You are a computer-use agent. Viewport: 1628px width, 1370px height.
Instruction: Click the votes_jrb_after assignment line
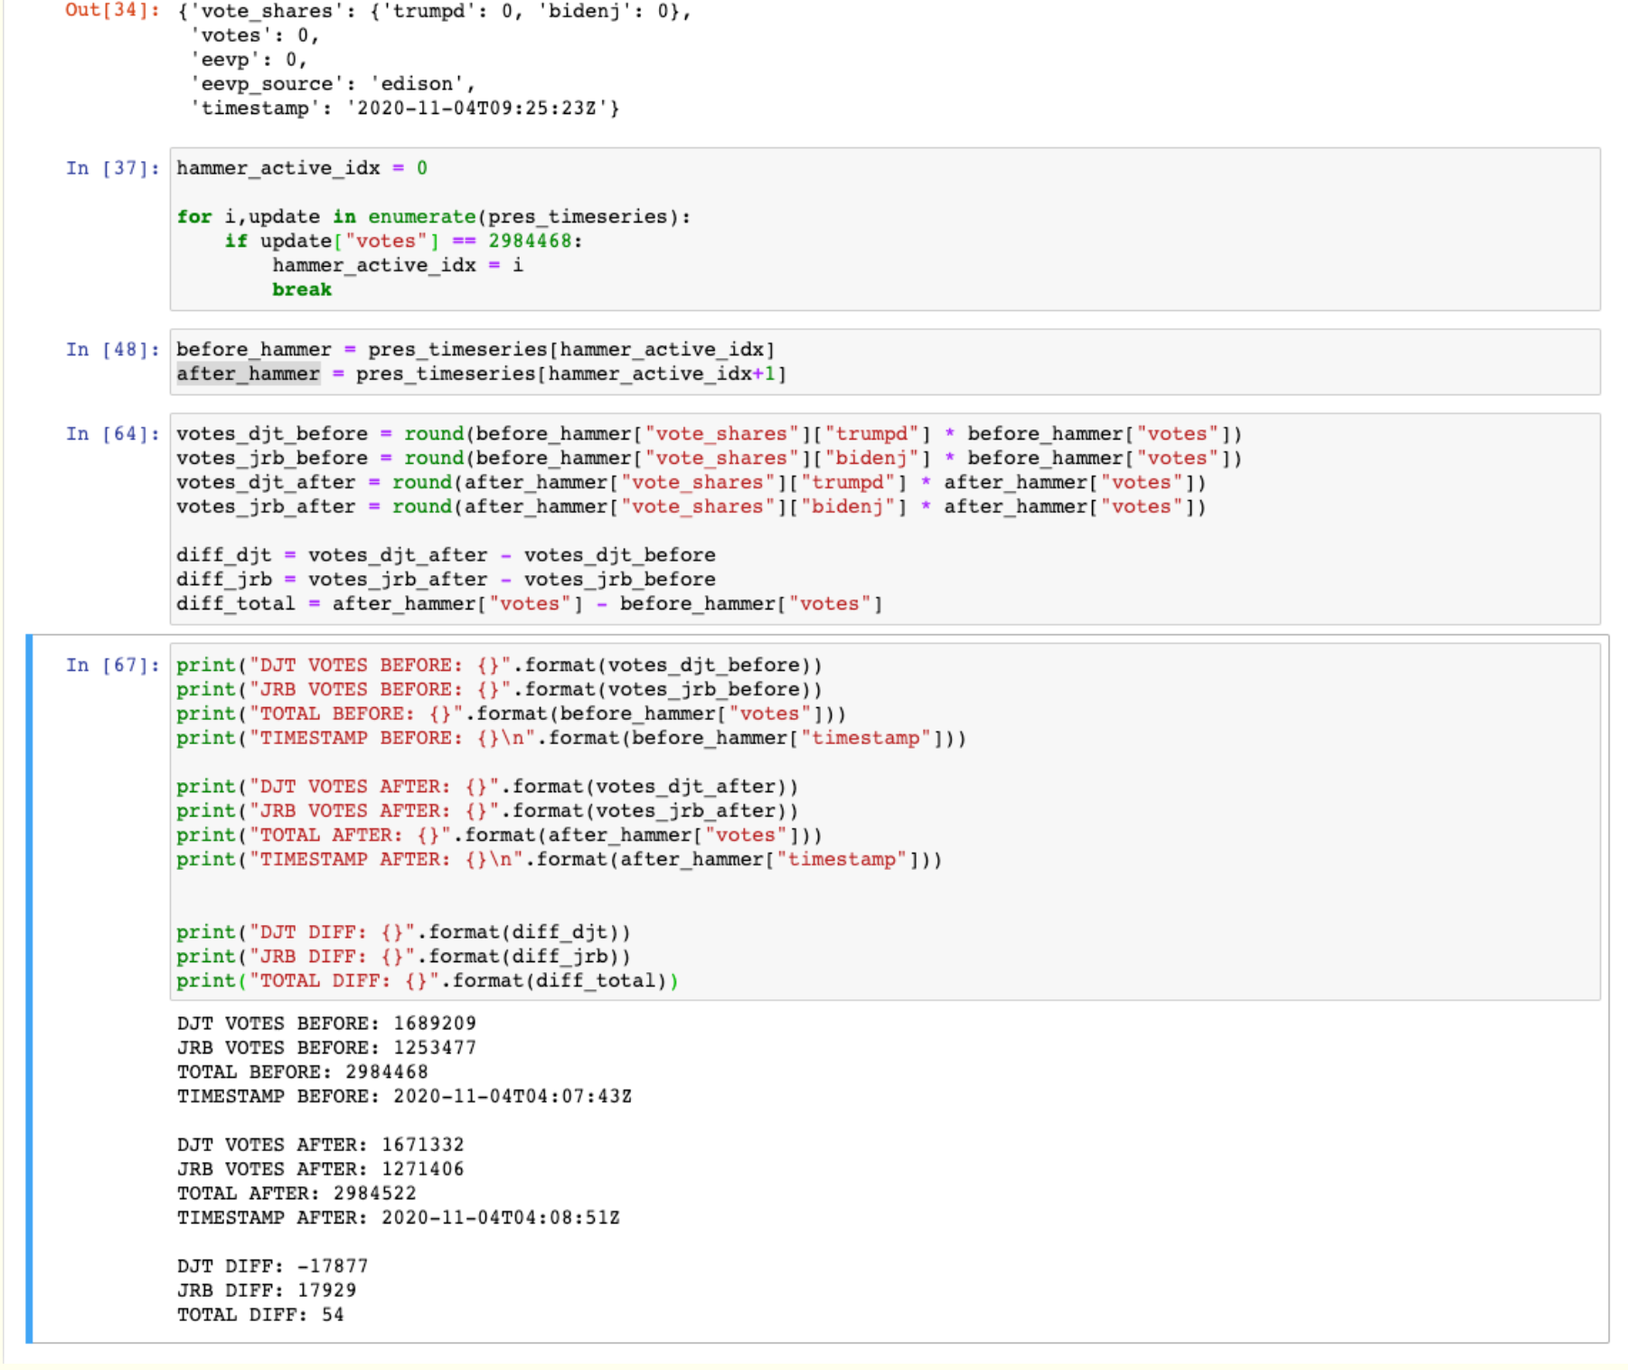click(692, 507)
